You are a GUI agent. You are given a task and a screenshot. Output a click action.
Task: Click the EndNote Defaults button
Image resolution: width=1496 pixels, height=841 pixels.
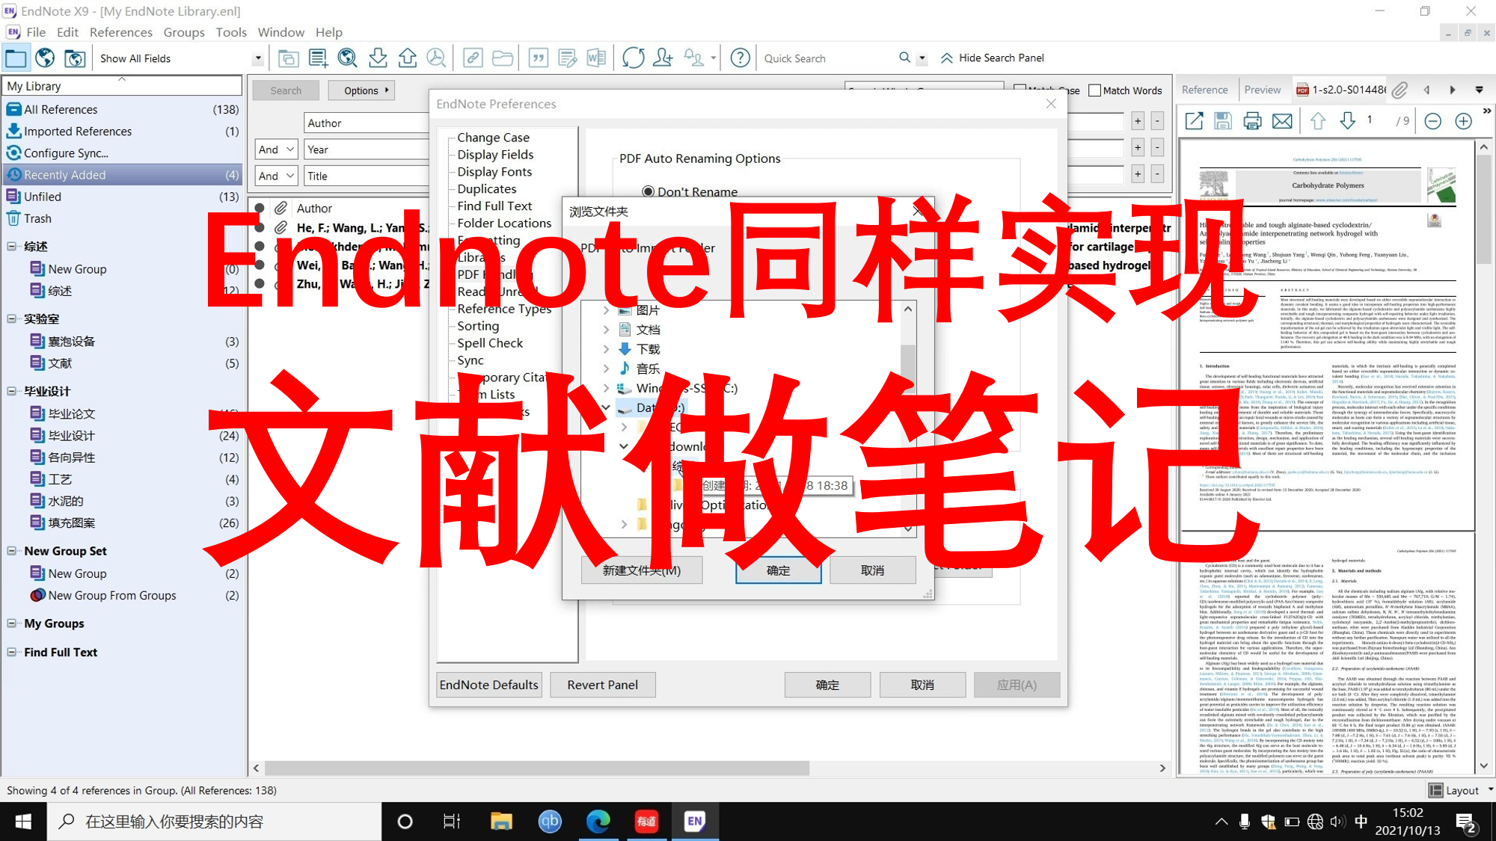[488, 684]
